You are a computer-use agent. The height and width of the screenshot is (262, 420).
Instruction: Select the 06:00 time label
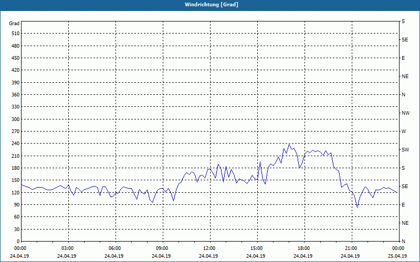(x=115, y=248)
